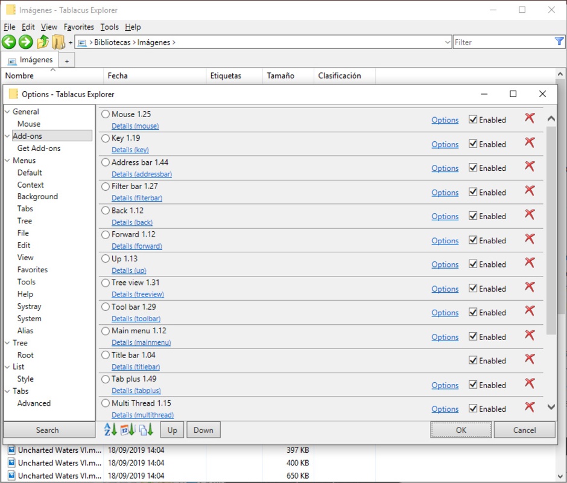Remove the Mouse 1.25 add-on
567x483 pixels.
point(530,118)
